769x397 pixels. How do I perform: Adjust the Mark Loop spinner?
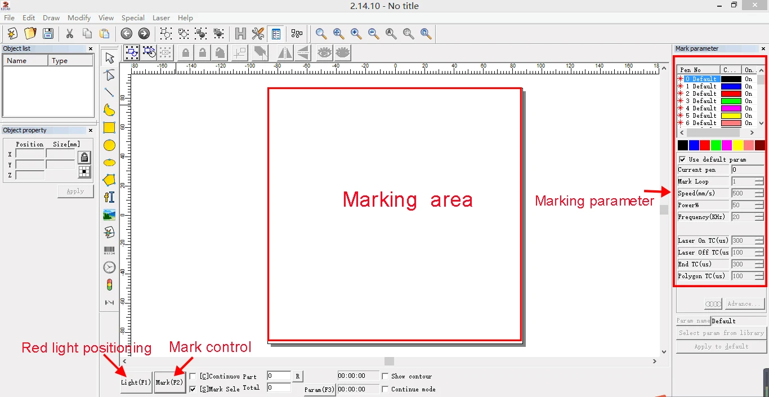pos(759,181)
